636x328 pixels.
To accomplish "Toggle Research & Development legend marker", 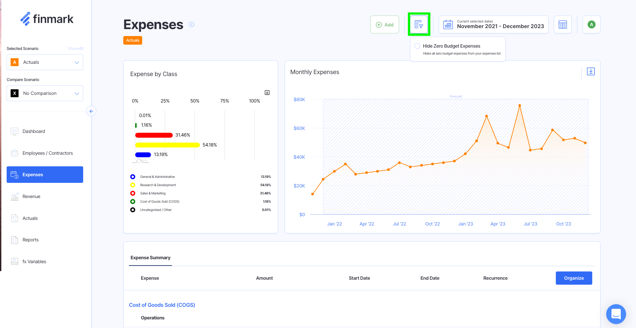I will pyautogui.click(x=133, y=185).
